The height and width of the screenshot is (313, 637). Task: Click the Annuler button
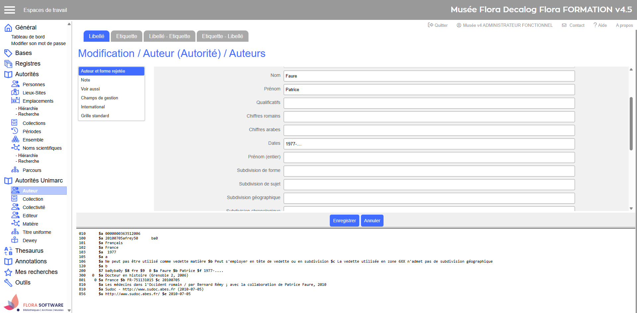tap(372, 221)
